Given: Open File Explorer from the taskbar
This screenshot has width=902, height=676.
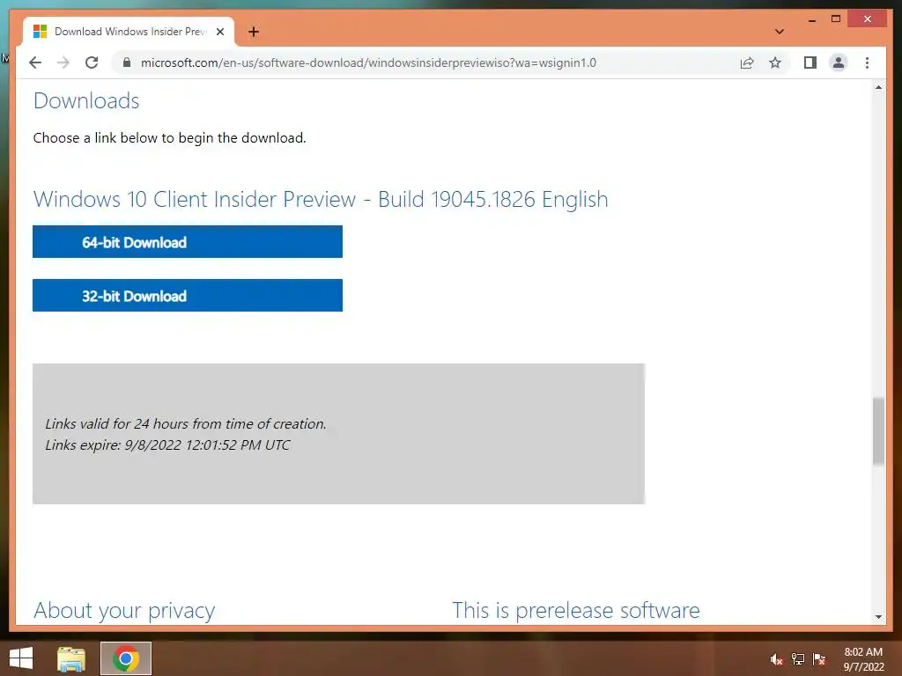Looking at the screenshot, I should pyautogui.click(x=71, y=658).
